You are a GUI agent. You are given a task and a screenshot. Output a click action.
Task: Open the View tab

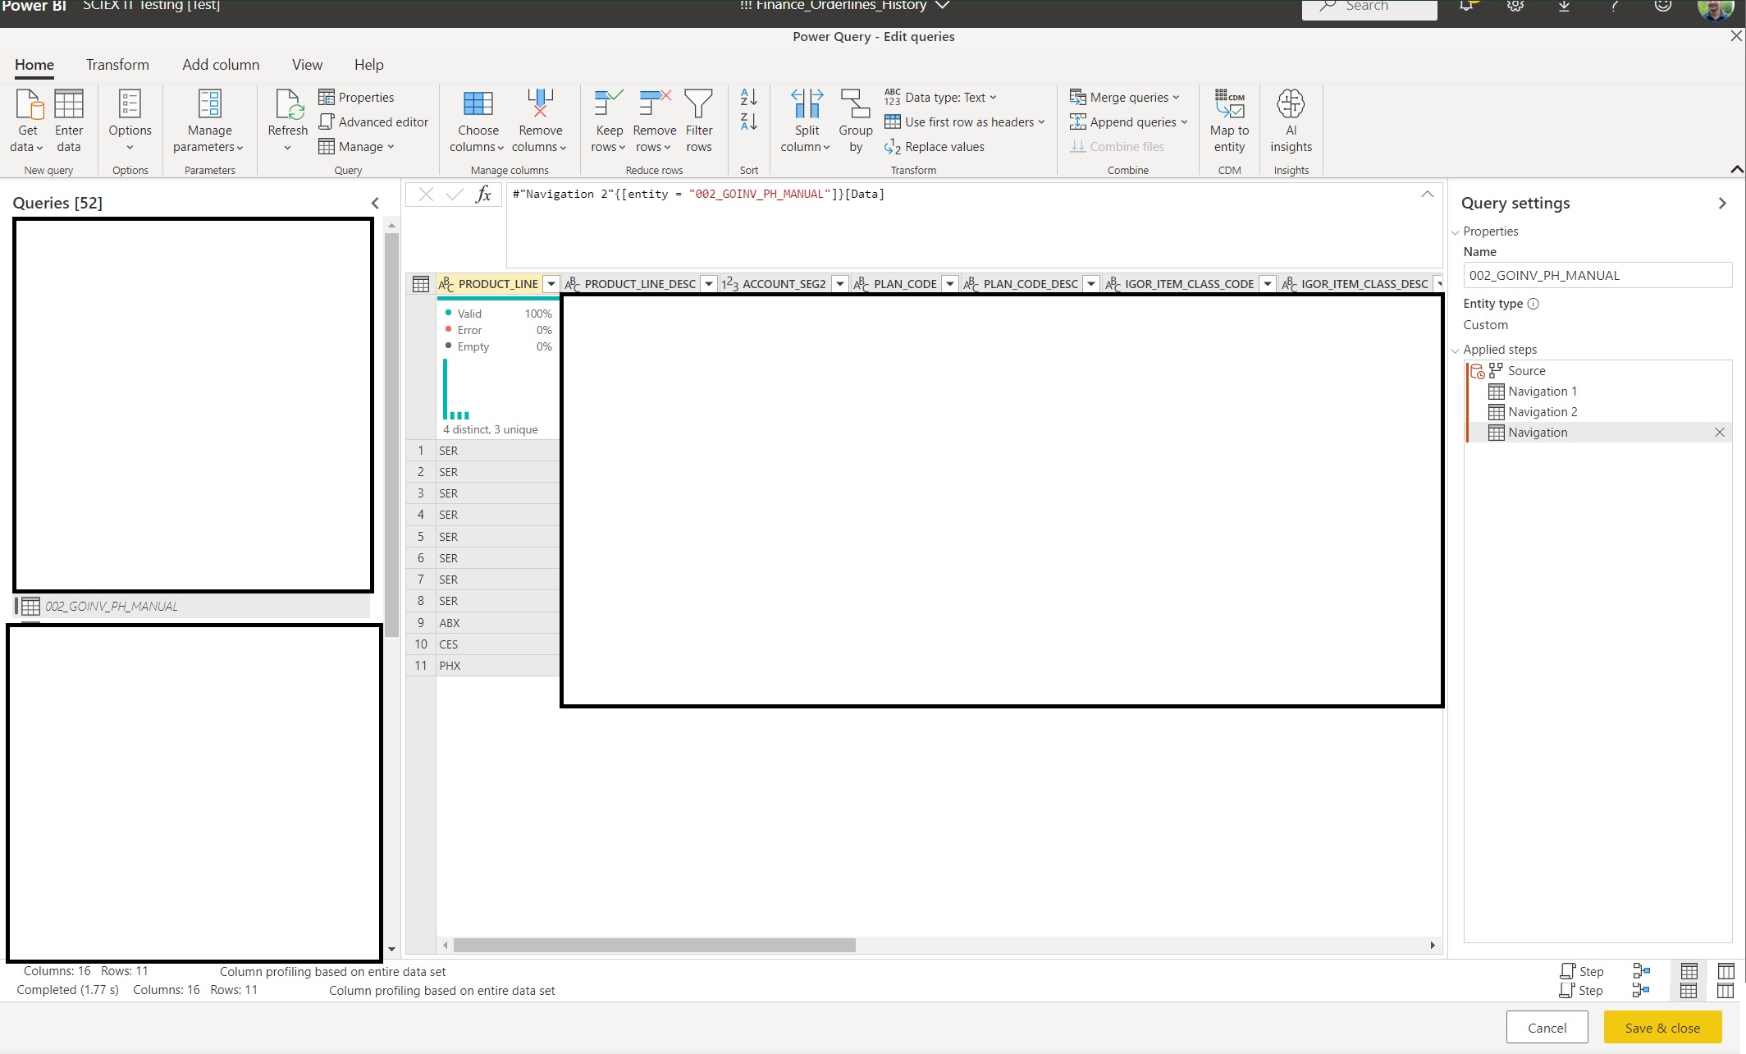click(x=307, y=65)
